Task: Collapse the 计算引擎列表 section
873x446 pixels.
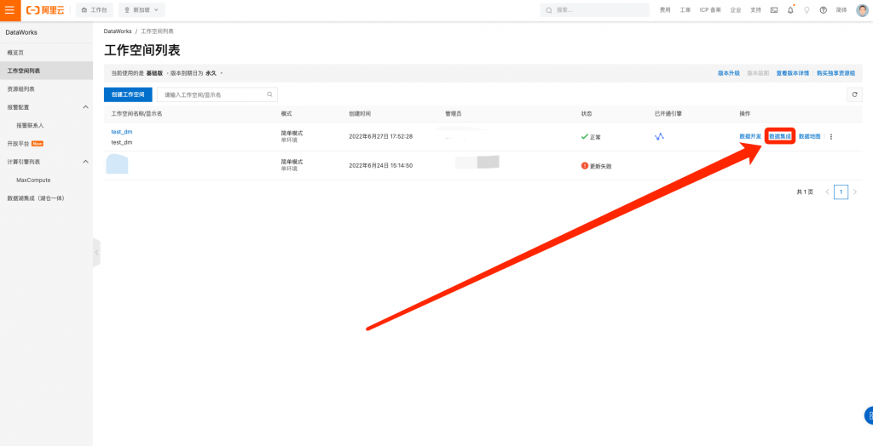Action: coord(86,162)
